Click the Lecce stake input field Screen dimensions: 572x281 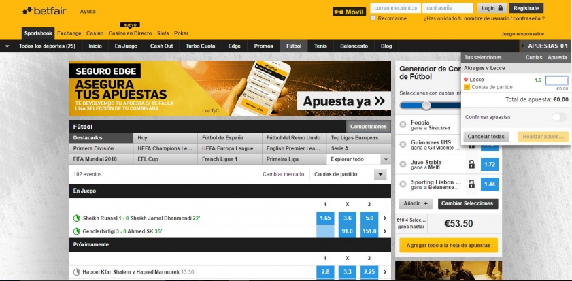(556, 80)
